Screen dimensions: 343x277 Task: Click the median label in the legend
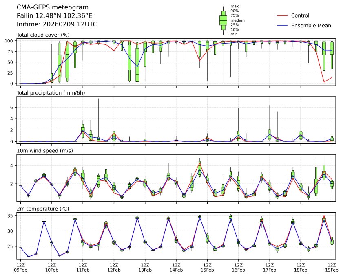[237, 20]
